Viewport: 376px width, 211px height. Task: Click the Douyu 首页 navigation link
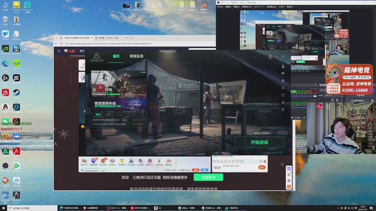(x=82, y=51)
